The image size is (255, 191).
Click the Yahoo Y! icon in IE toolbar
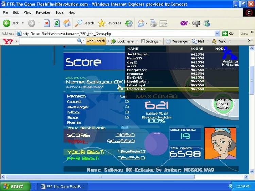click(x=184, y=23)
